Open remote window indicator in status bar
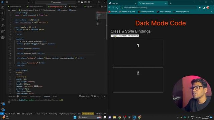This screenshot has width=214, height=120. pos(2,114)
